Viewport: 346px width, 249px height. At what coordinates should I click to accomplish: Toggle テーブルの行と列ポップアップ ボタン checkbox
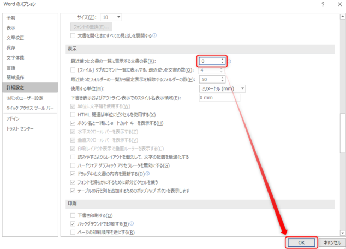(x=73, y=191)
